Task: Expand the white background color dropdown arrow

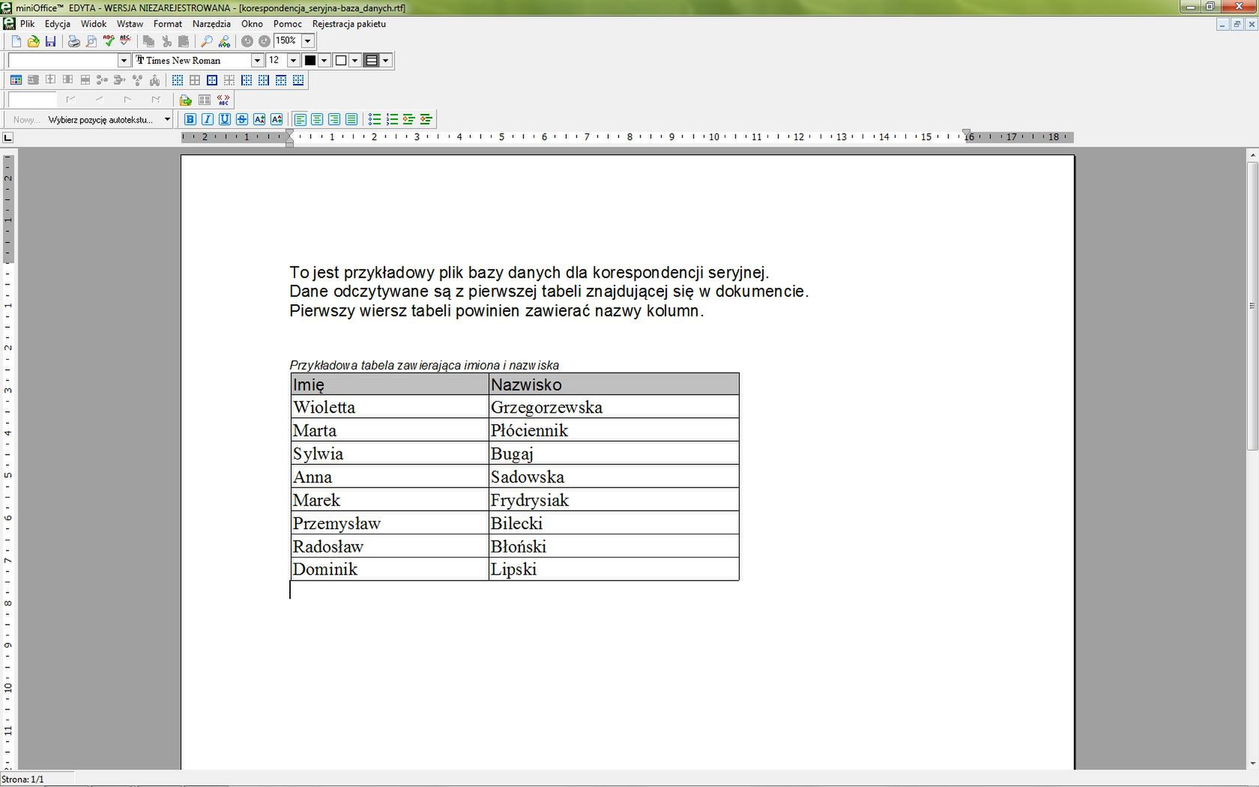Action: click(x=354, y=61)
